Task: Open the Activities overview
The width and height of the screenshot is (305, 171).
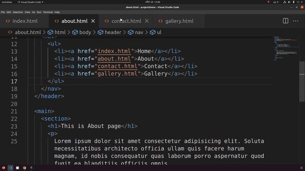Action: click(7, 2)
